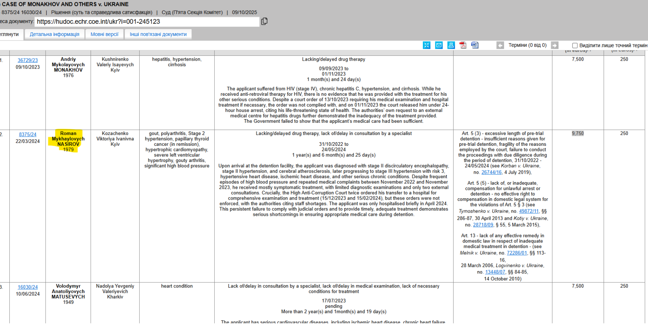This screenshot has width=648, height=324.
Task: Open application no. 36729/23 link
Action: [28, 60]
